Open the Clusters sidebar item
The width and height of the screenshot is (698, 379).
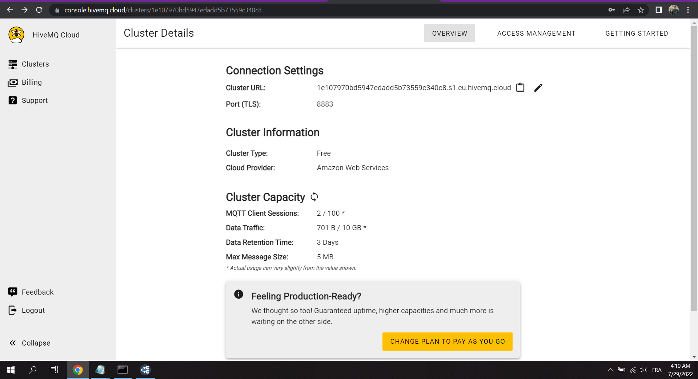(x=35, y=64)
